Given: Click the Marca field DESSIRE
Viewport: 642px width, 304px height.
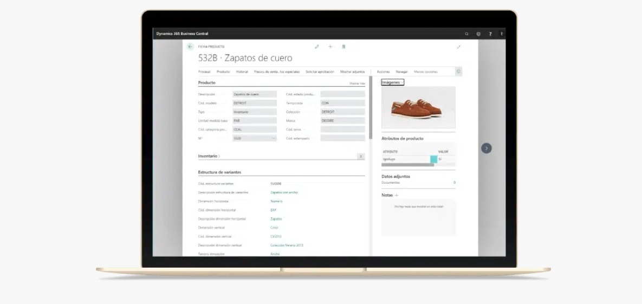Looking at the screenshot, I should [x=343, y=121].
